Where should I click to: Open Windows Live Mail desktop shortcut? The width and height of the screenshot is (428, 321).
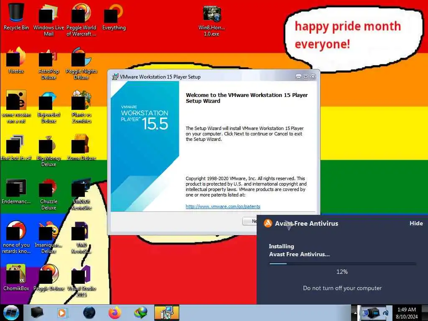pyautogui.click(x=48, y=19)
